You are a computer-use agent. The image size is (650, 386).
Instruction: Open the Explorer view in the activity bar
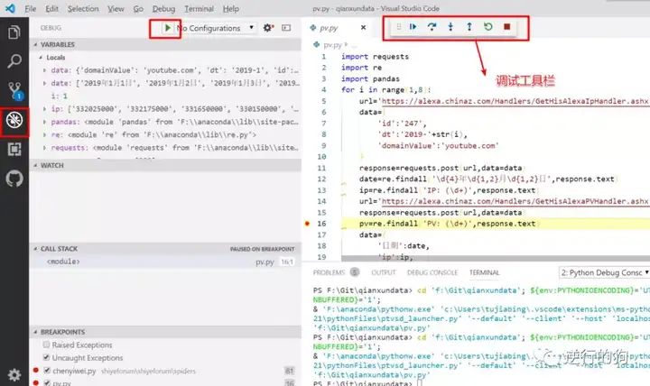[x=14, y=32]
